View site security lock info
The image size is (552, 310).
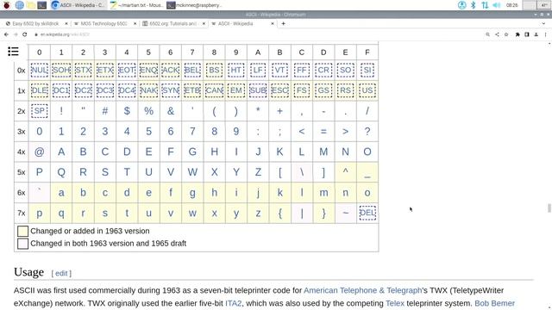[36, 34]
